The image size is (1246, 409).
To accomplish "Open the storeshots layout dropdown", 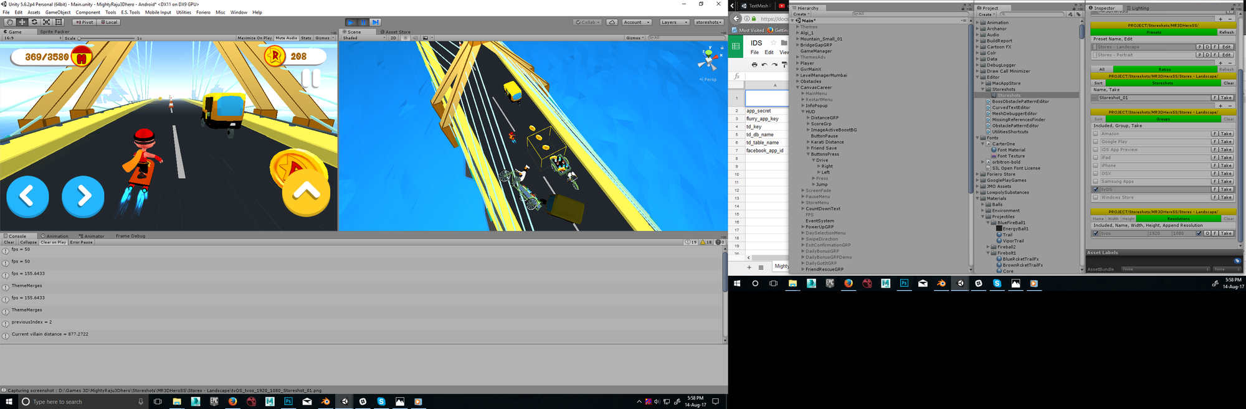I will point(709,22).
